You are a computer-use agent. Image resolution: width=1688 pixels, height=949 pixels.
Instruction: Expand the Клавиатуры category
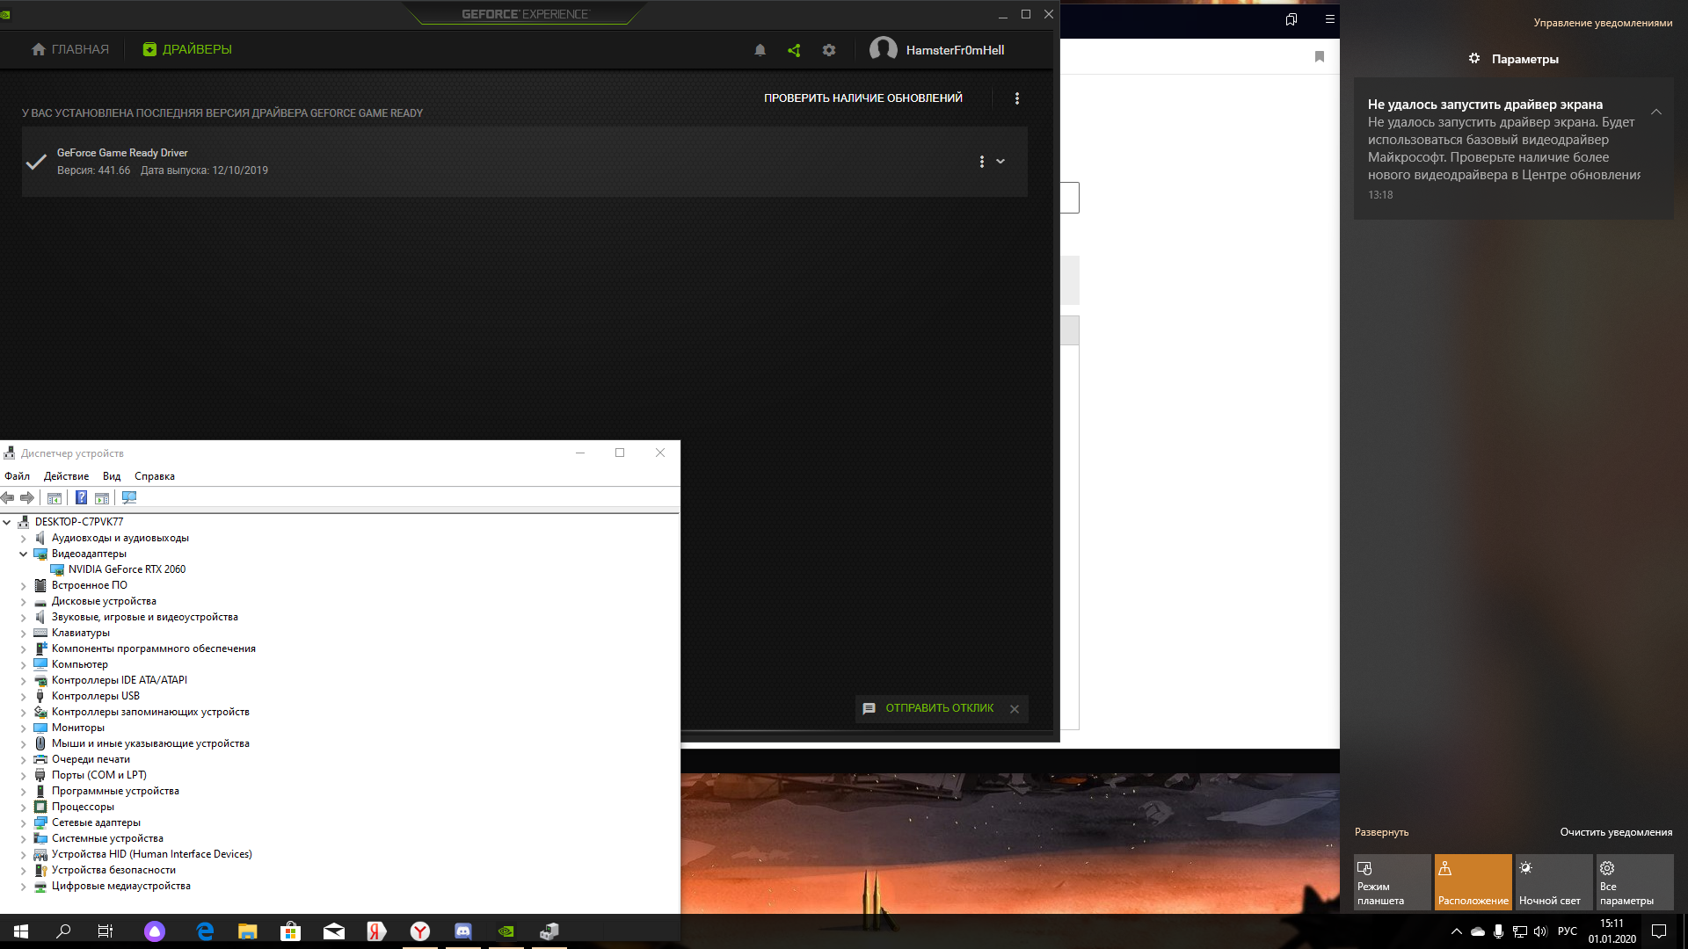[24, 633]
